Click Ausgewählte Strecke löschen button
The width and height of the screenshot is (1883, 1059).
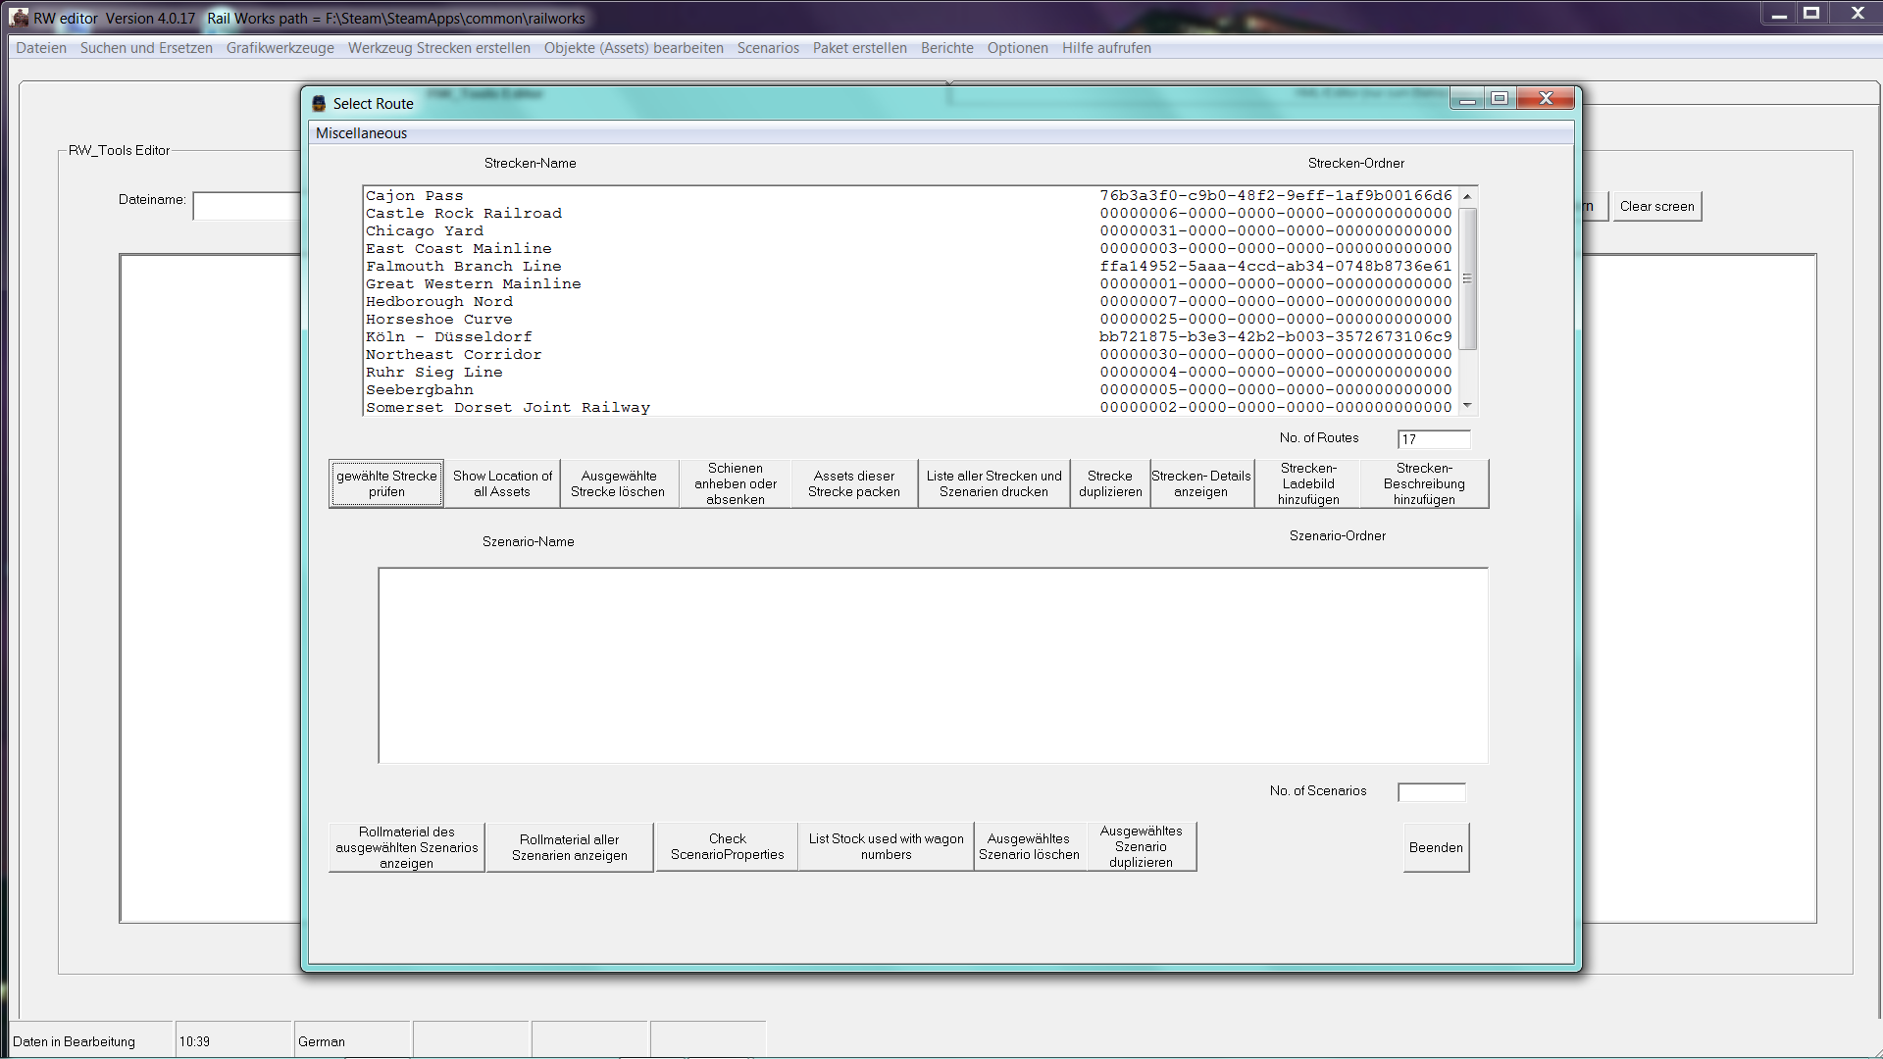[618, 484]
